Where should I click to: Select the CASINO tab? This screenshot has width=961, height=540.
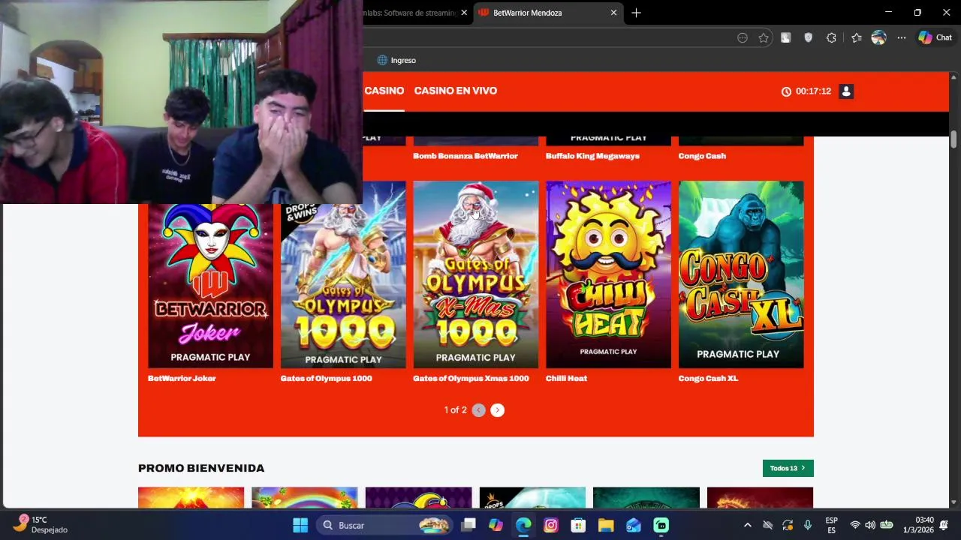(x=384, y=91)
